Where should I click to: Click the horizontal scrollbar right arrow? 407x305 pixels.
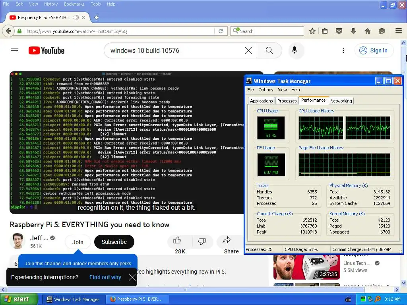(397, 290)
